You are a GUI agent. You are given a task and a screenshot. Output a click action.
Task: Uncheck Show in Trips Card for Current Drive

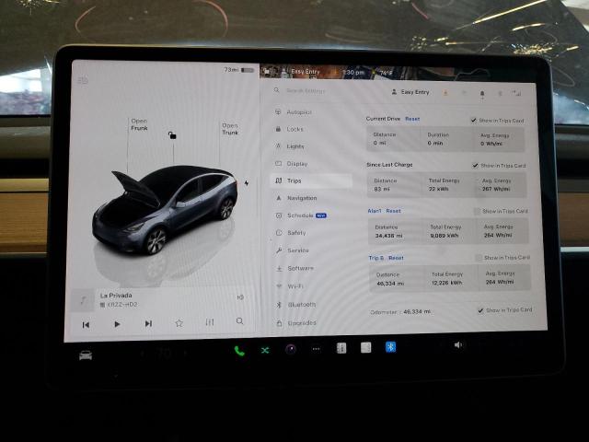tap(474, 121)
